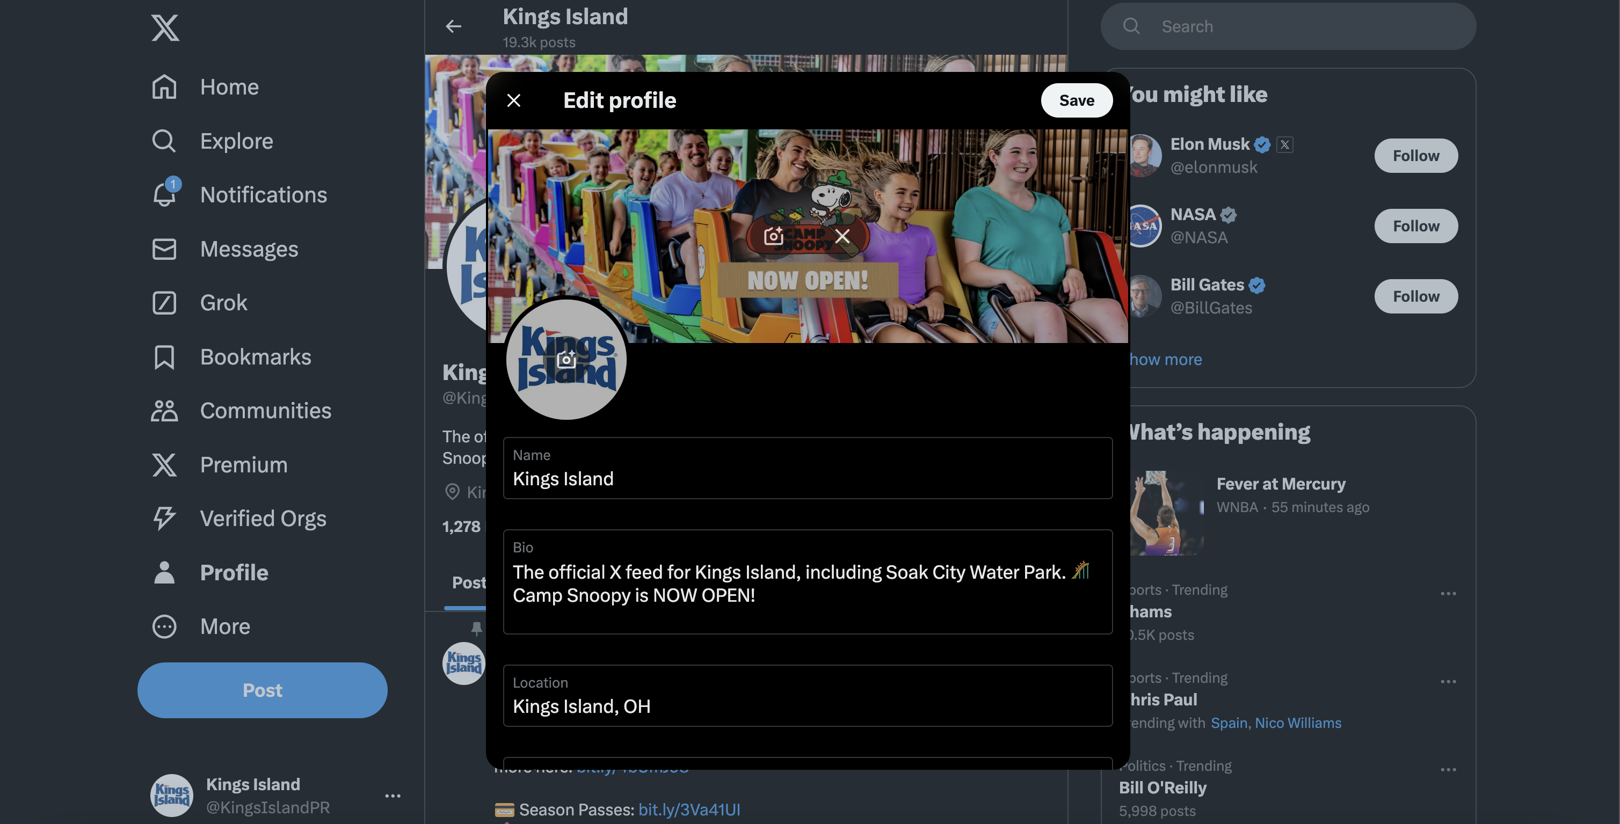Click the search magnifier icon
Screen dimensions: 1620x824
point(1131,26)
